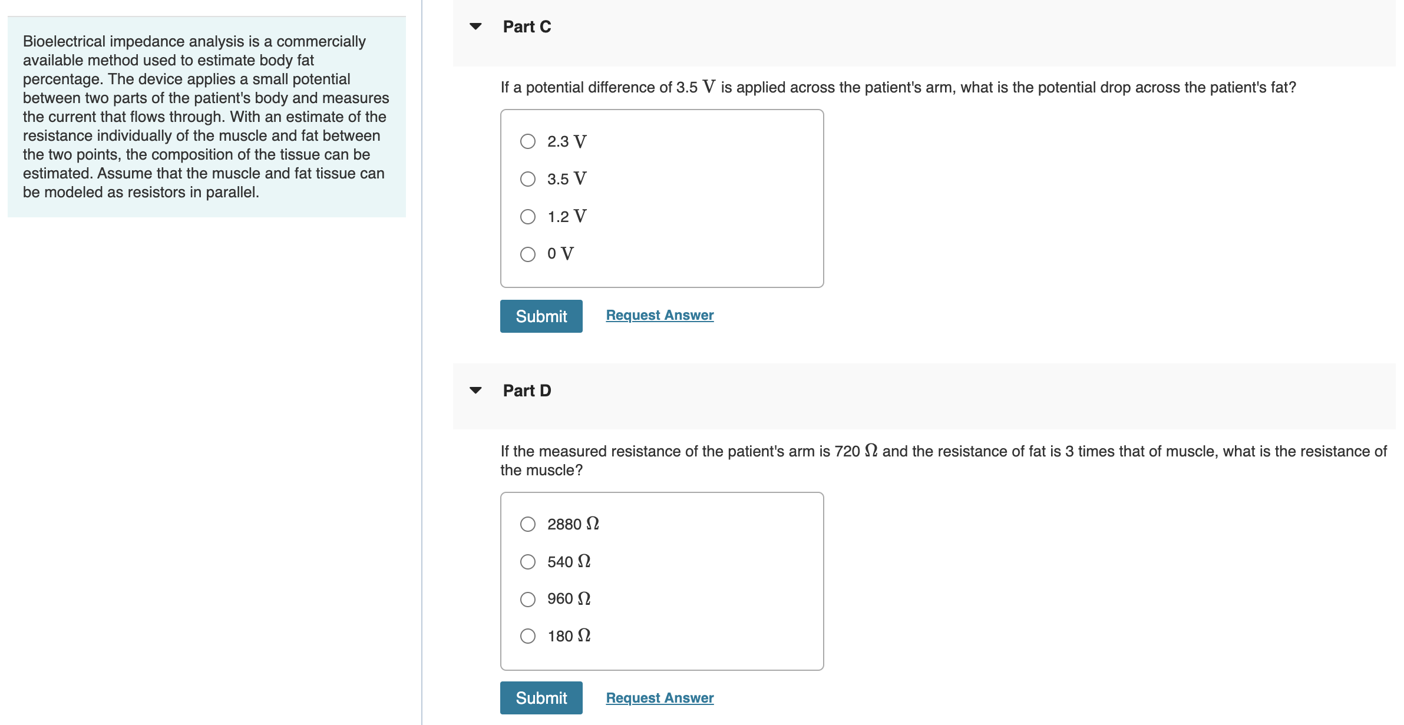Click the Part C question text

tap(898, 87)
